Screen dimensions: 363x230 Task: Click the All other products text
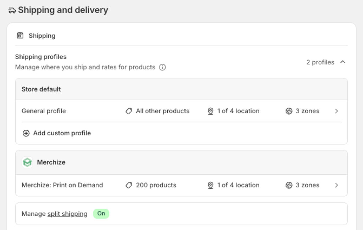click(162, 111)
